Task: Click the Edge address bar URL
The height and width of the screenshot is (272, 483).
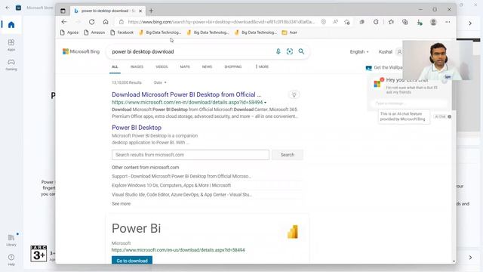Action: tap(221, 22)
